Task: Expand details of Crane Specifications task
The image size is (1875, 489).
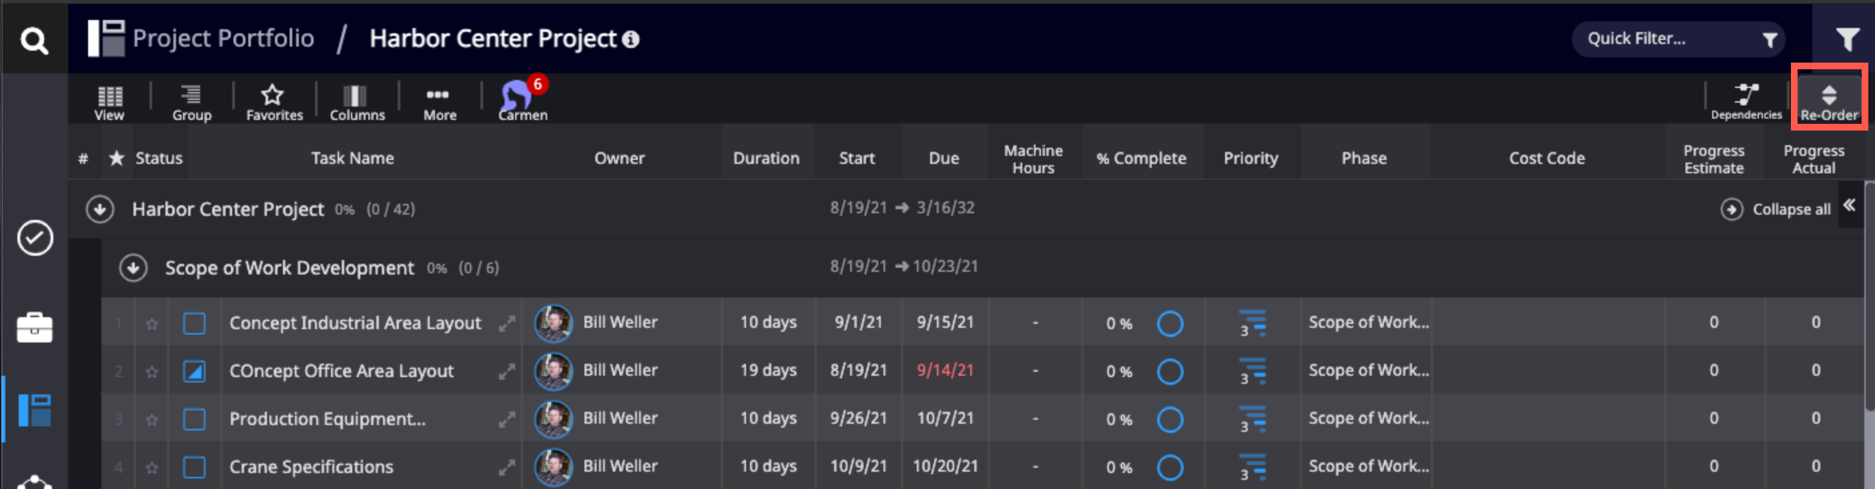Action: (506, 467)
